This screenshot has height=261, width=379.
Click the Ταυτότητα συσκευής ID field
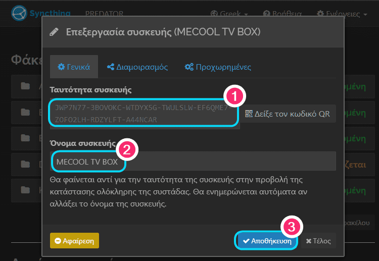pos(145,114)
